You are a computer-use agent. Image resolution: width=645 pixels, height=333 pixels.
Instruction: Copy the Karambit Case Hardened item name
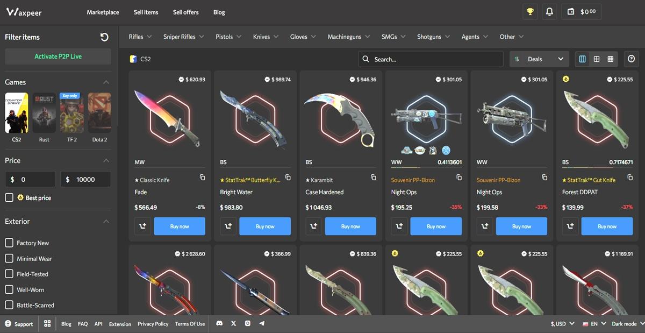click(x=374, y=178)
